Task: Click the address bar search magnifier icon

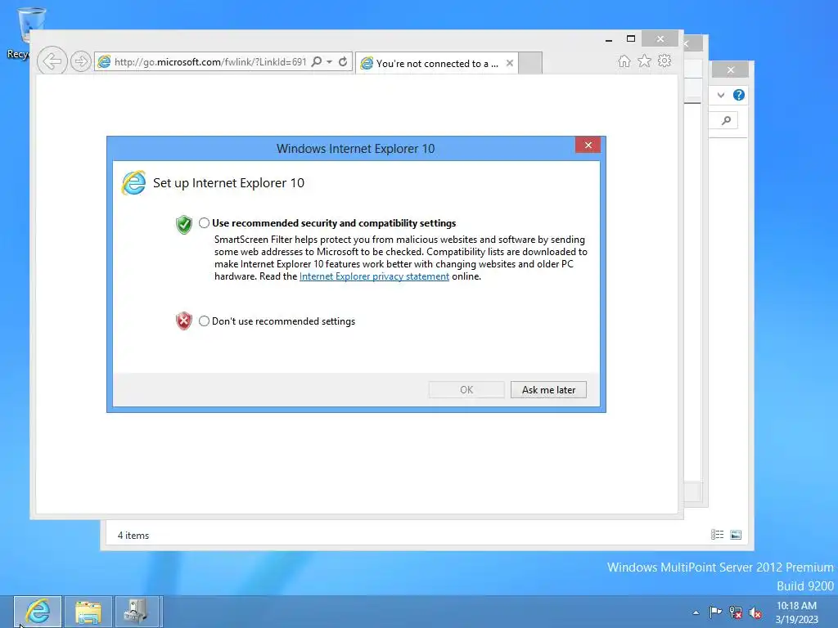Action: click(317, 62)
